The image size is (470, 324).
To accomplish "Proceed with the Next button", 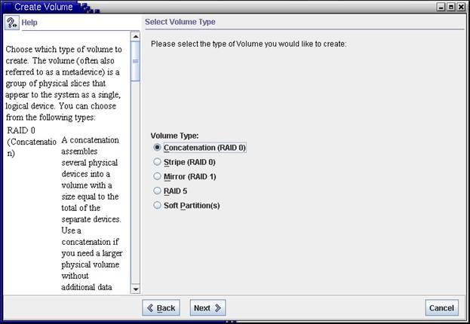I will tap(207, 307).
